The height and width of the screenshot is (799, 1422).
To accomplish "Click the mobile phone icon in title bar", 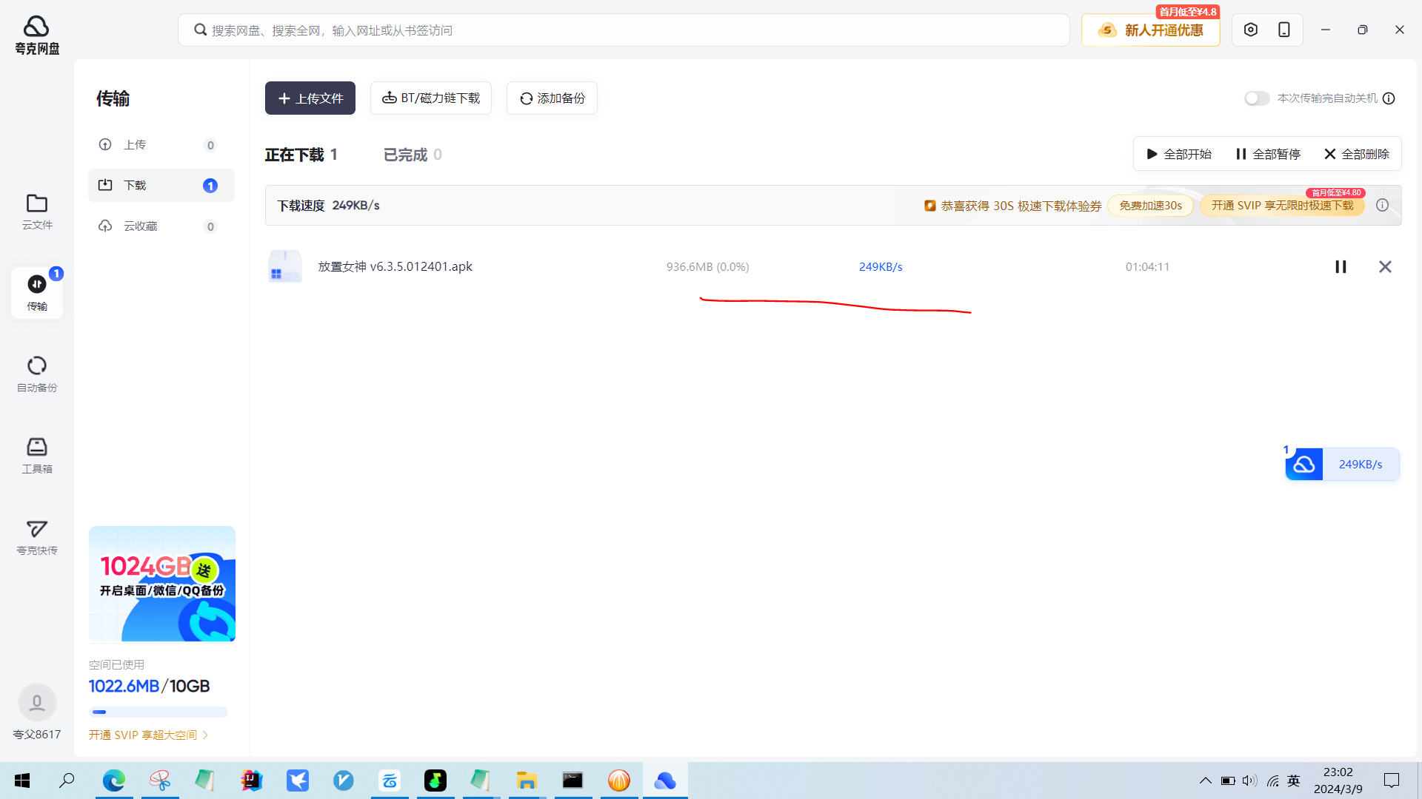I will (x=1284, y=30).
